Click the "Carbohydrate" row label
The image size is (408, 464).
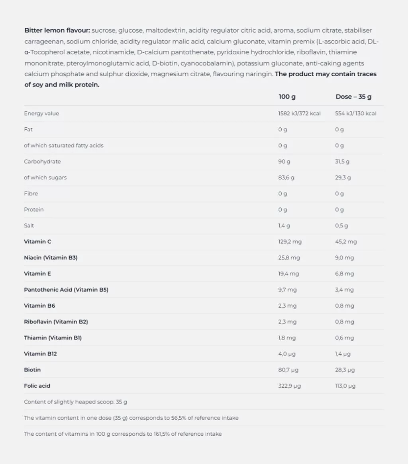[x=42, y=162]
